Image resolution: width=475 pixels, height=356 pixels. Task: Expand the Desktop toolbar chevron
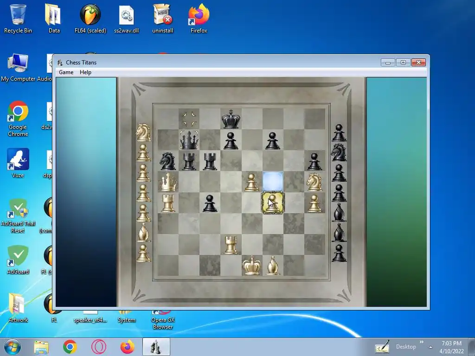click(x=421, y=342)
